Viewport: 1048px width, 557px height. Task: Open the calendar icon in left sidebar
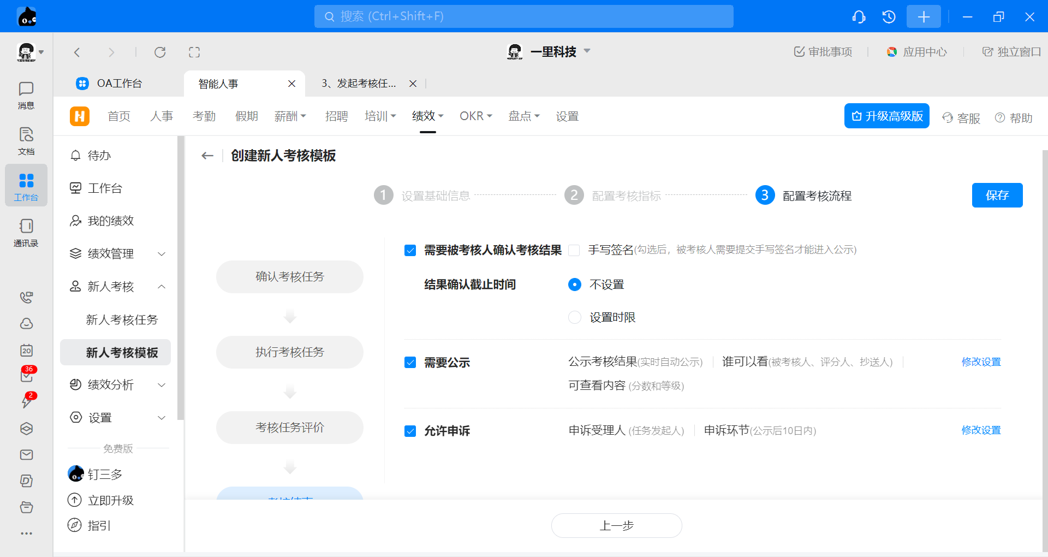26,350
